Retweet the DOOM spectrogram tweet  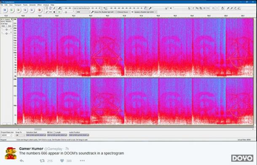[42, 160]
